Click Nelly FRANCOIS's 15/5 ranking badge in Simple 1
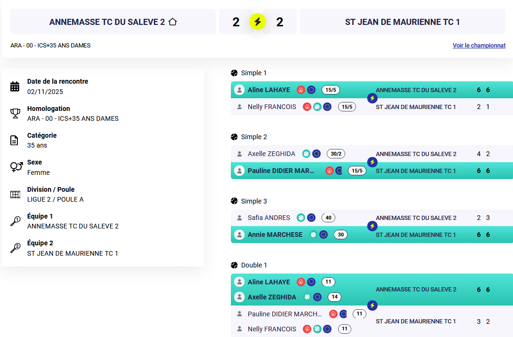Viewport: 513px width, 337px height. (x=347, y=107)
